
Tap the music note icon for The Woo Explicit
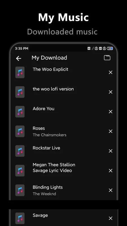20,72
